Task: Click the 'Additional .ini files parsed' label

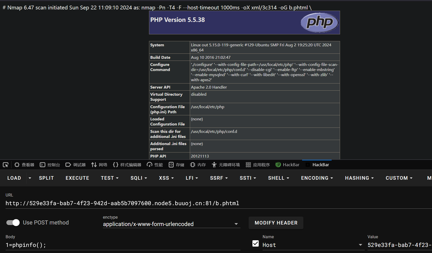Action: click(x=168, y=146)
